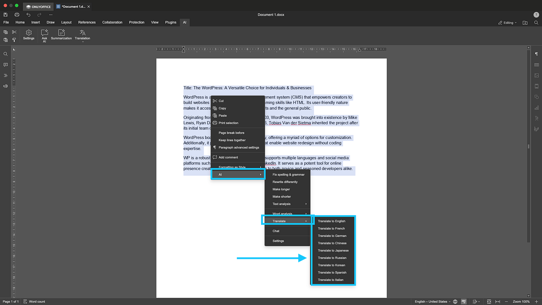The image size is (542, 305).
Task: Switch to the Insert tab
Action: [x=36, y=22]
